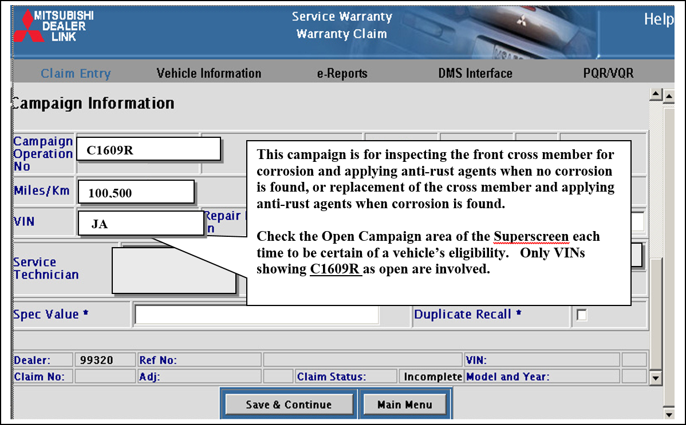Open the PQR/VQR tab
The image size is (686, 425).
point(608,74)
